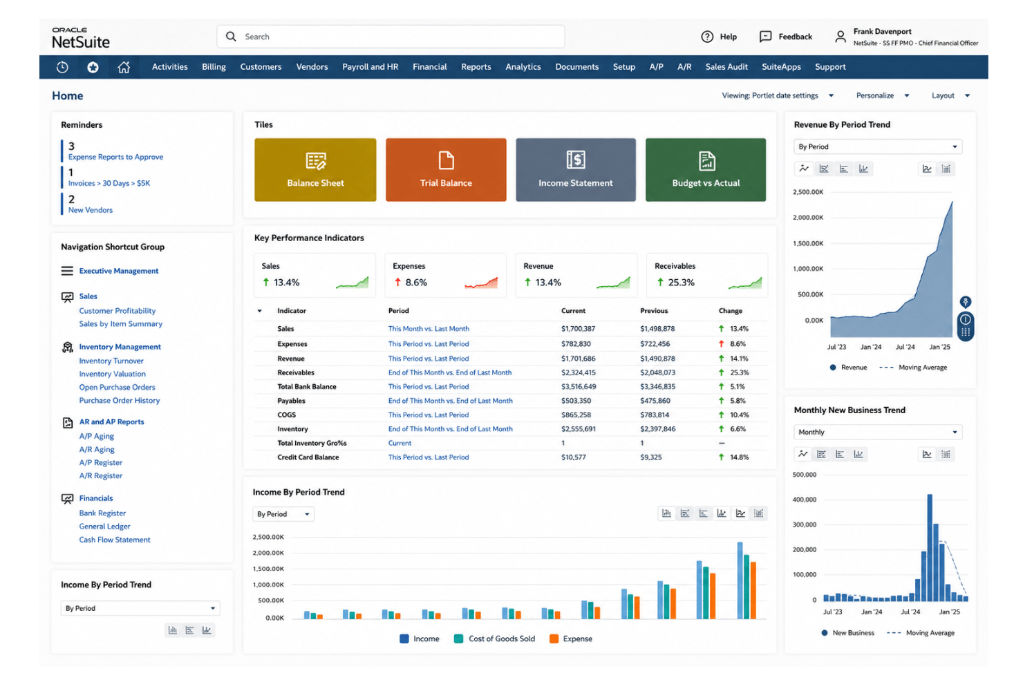Select column chart icon in Monthly New Business
Screen dimensions: 1023x682
(858, 454)
